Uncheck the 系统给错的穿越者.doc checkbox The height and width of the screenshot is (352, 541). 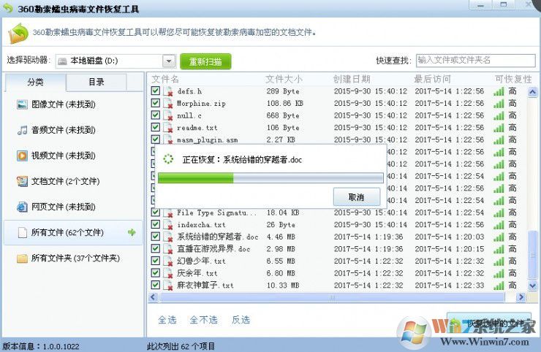(156, 236)
